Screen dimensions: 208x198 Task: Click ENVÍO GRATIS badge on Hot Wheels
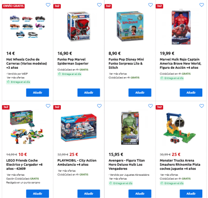click(x=13, y=6)
